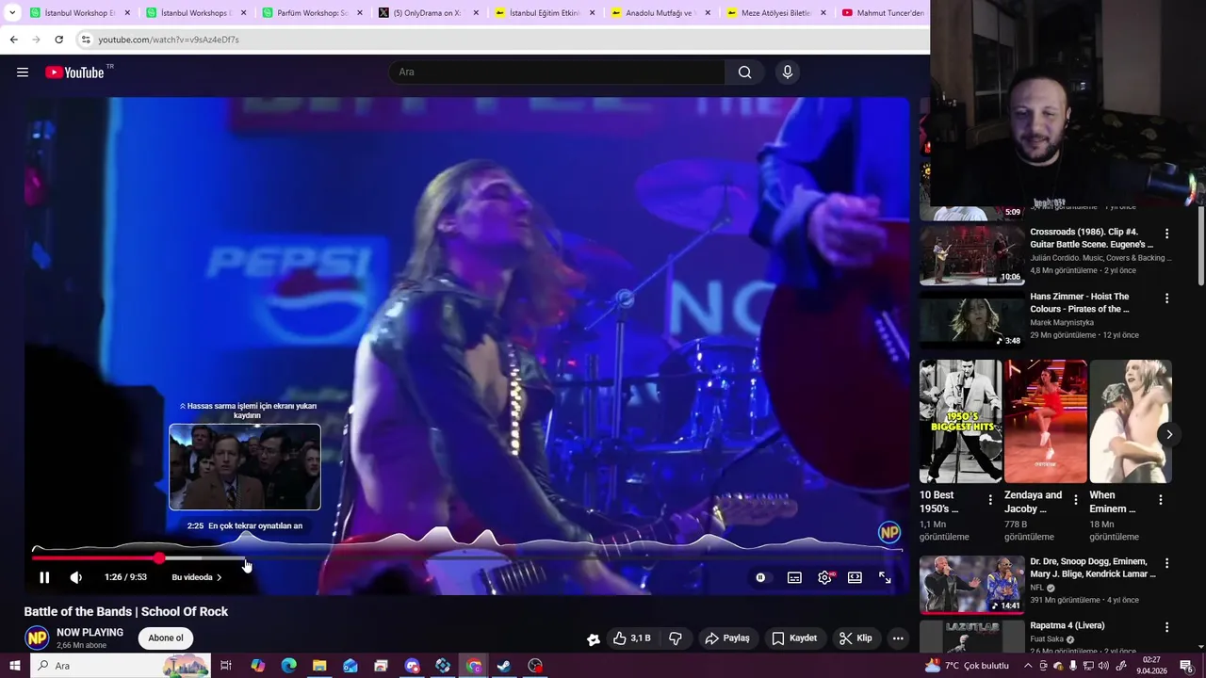This screenshot has height=678, width=1206.
Task: Open Microsoft Edge from taskbar
Action: [288, 666]
